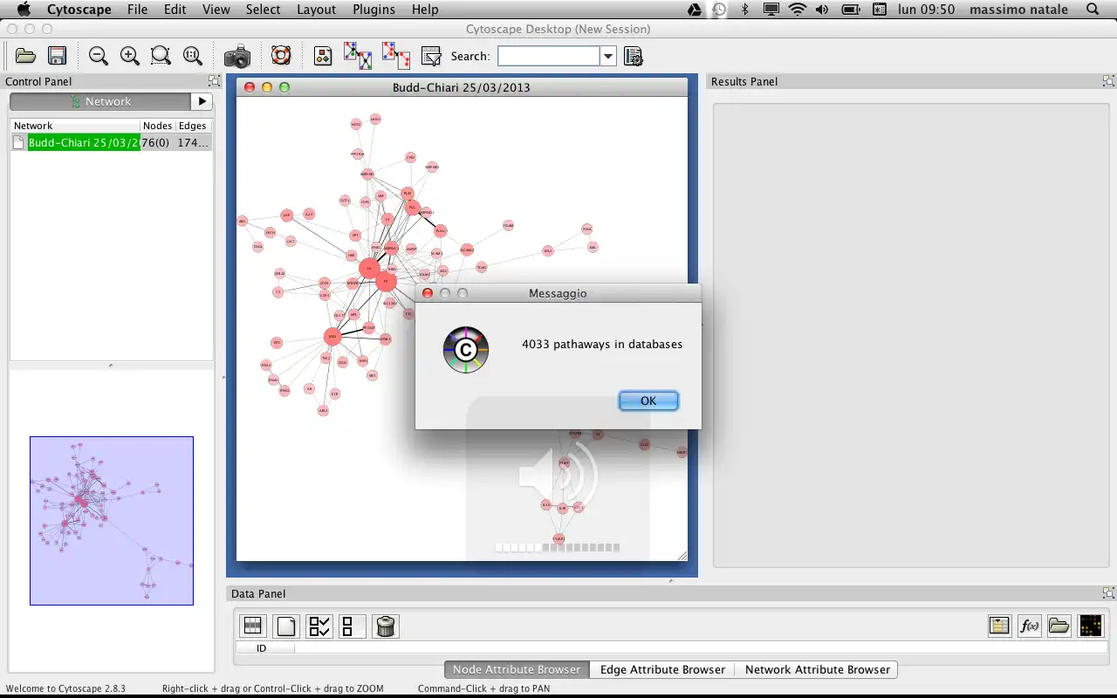Viewport: 1117px width, 698px height.
Task: Select the Network tab in Control Panel
Action: tap(100, 101)
